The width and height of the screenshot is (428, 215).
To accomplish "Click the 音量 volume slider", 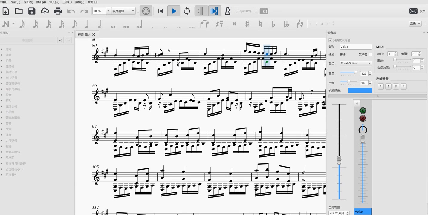I will [x=349, y=73].
